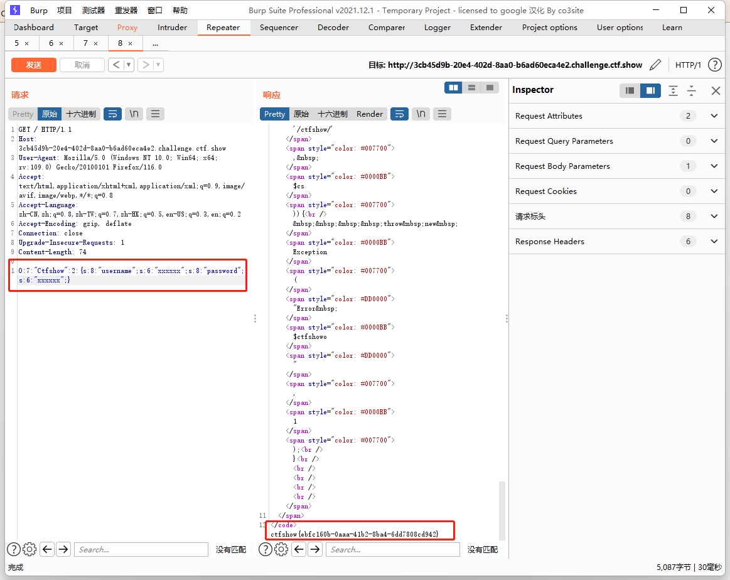Click HTTP/1 protocol label
This screenshot has height=580, width=730.
pyautogui.click(x=688, y=65)
